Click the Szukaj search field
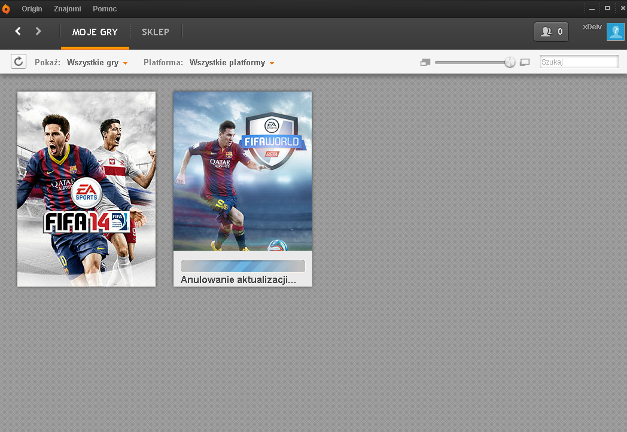This screenshot has height=432, width=627. pyautogui.click(x=579, y=62)
